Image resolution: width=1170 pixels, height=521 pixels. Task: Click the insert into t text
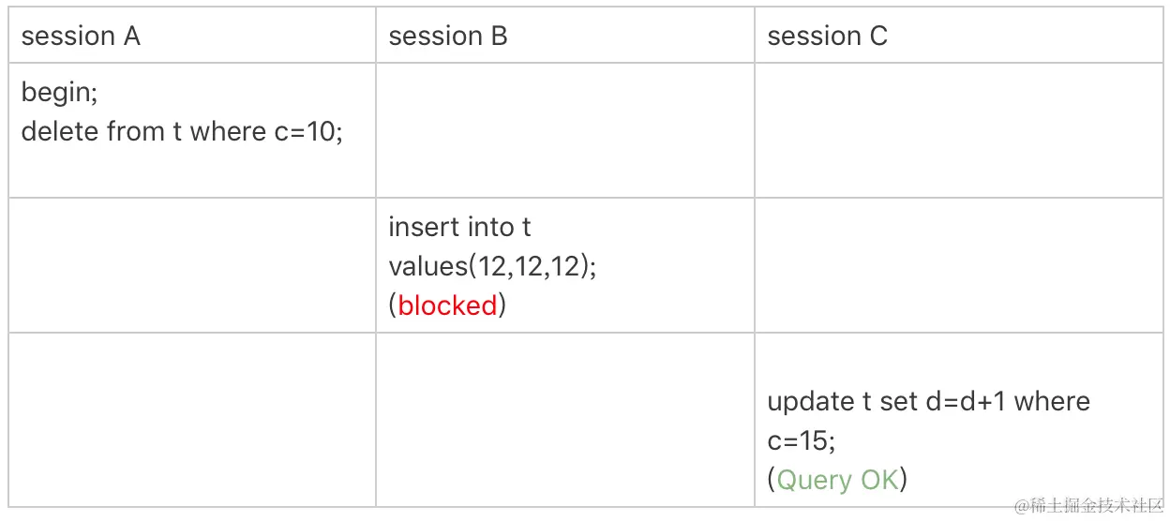pyautogui.click(x=459, y=227)
